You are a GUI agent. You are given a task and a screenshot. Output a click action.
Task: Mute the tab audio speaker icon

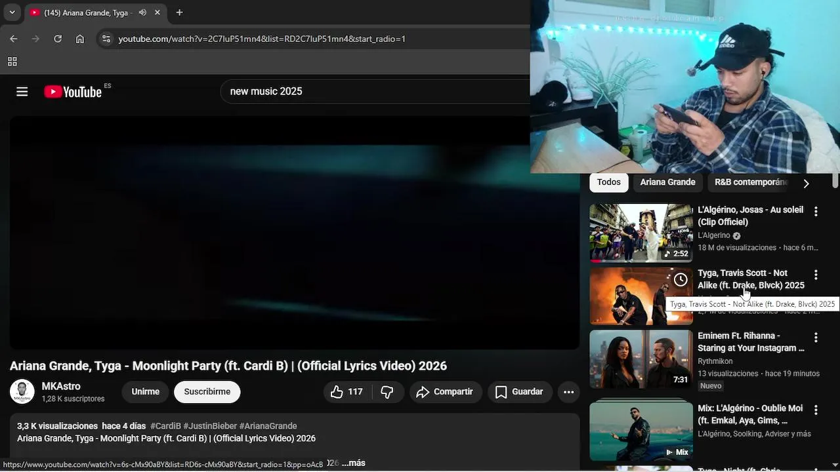[142, 12]
